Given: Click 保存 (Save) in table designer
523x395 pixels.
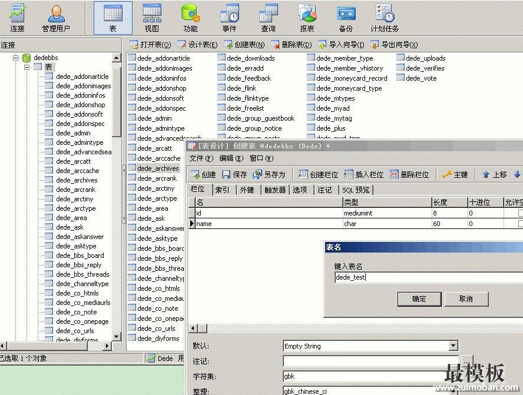Looking at the screenshot, I should (x=234, y=174).
